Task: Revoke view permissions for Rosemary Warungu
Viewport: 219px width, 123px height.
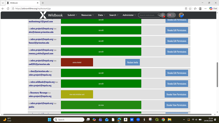Action: [x=176, y=94]
